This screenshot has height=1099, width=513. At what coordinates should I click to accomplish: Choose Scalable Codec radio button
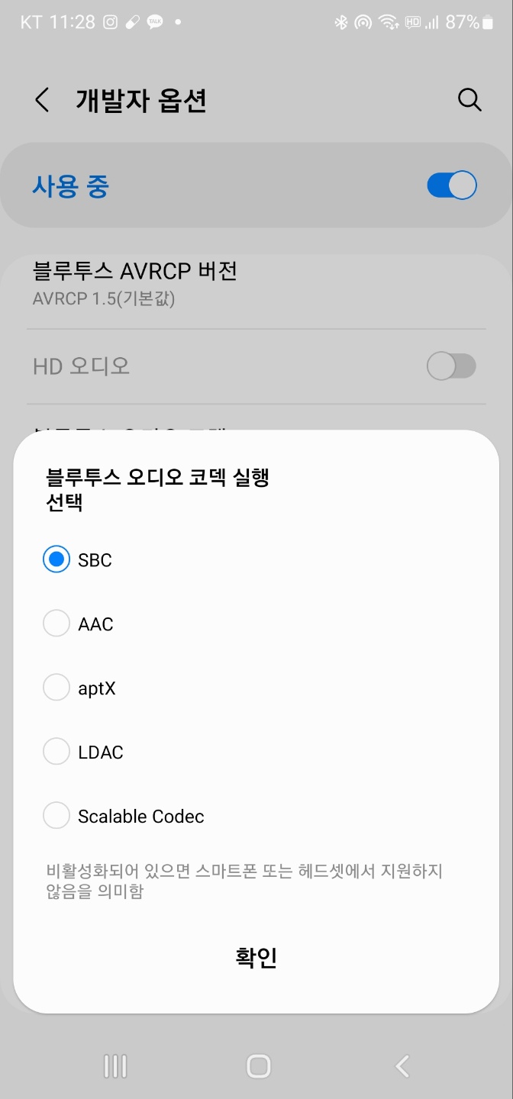tap(56, 817)
